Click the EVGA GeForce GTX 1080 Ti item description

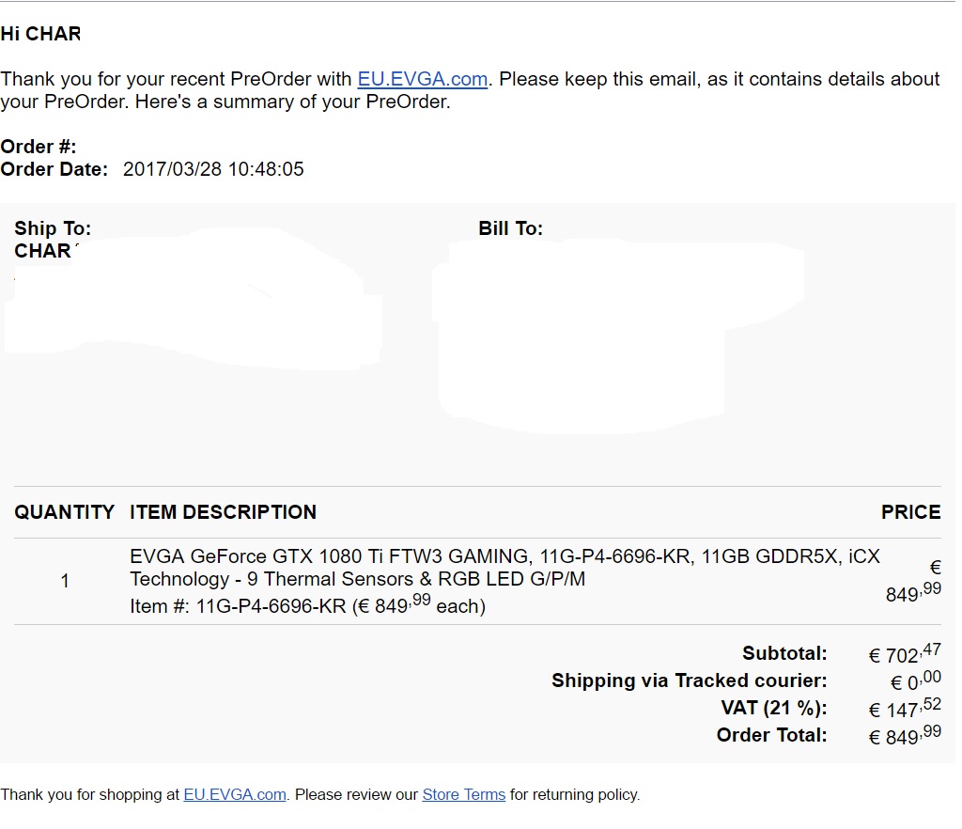(x=504, y=568)
